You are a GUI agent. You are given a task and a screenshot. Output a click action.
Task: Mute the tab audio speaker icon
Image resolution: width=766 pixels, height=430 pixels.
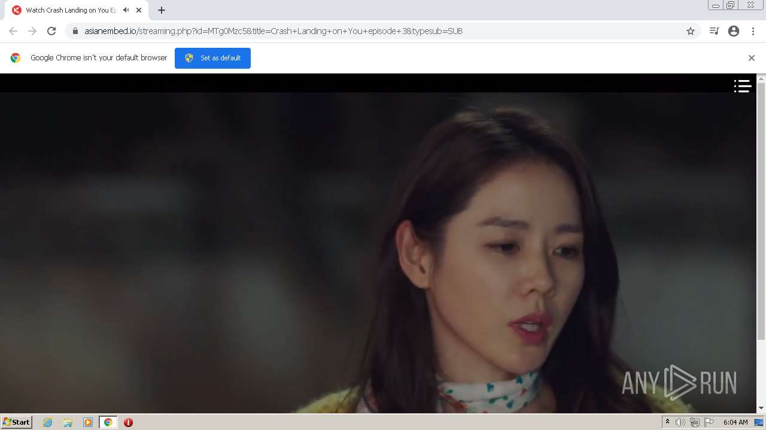[126, 10]
